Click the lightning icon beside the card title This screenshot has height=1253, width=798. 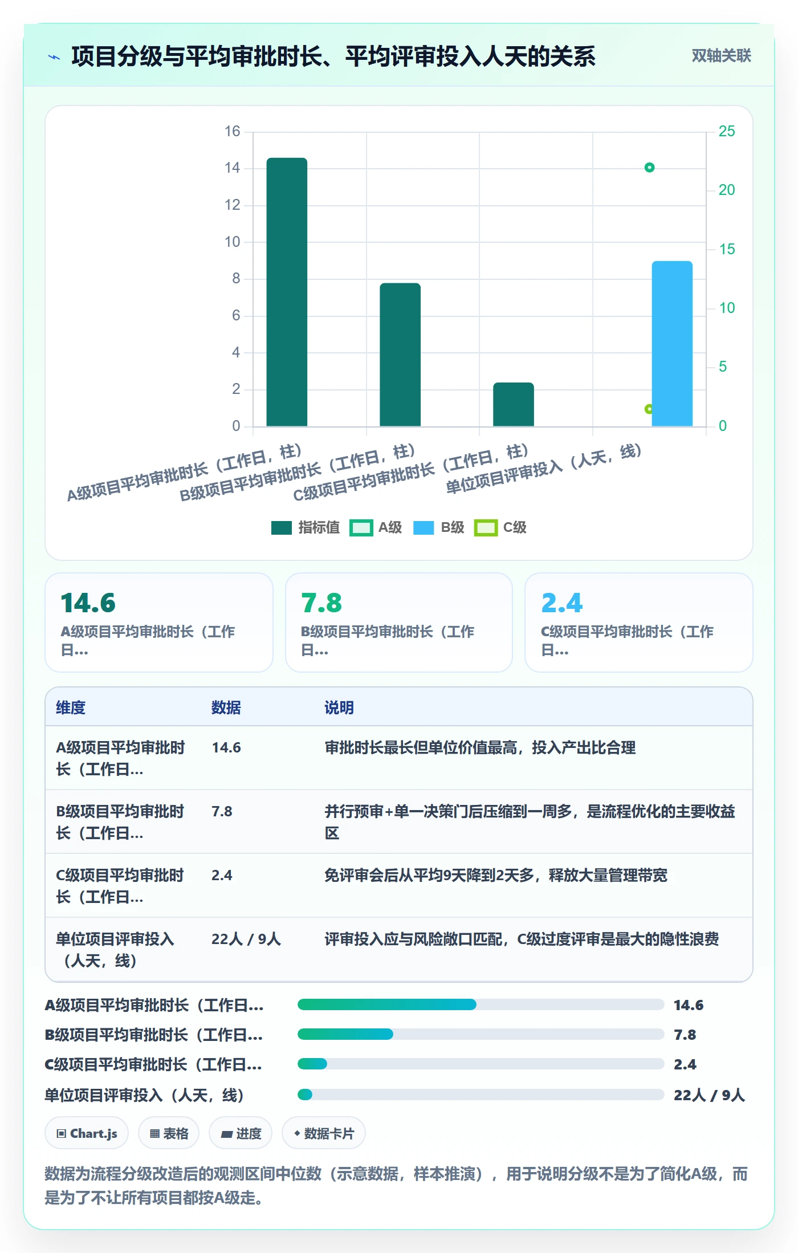(54, 57)
